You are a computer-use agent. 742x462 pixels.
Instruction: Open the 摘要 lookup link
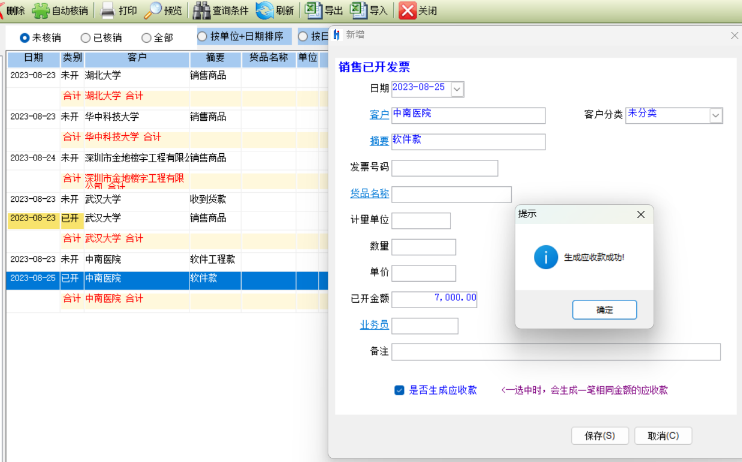379,141
